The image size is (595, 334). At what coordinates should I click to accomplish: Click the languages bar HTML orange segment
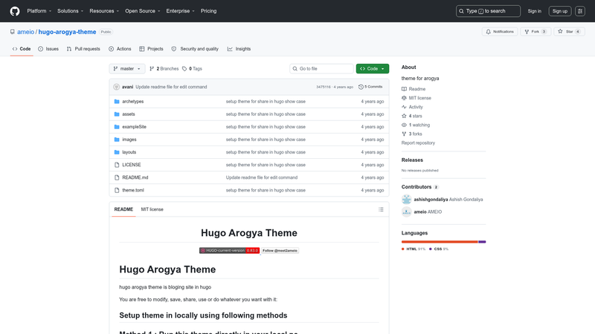coord(440,242)
